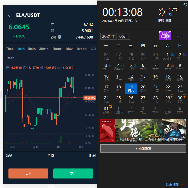188x188 pixels.
Task: Click the back arrow next to ELA/USDT
Action: [x=9, y=15]
